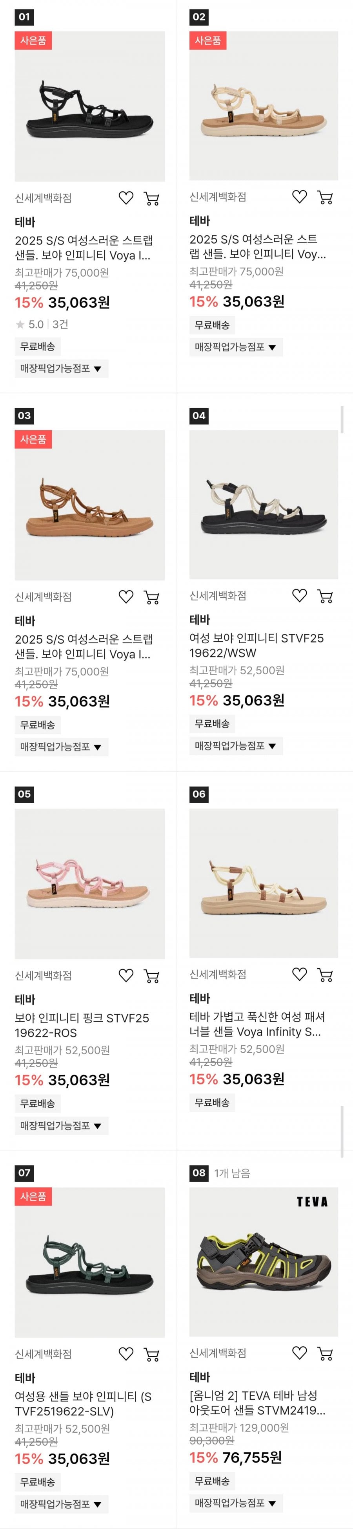This screenshot has height=1529, width=353.
Task: Add product 06 sandal to cart
Action: (325, 975)
